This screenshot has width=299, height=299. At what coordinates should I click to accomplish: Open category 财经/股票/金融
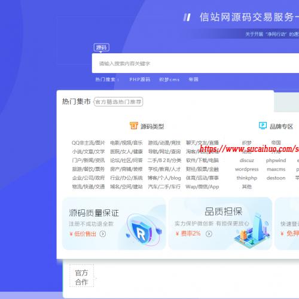pos(202,169)
